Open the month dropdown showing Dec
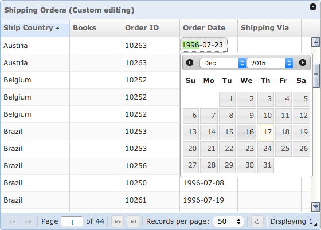Image resolution: width=321 pixels, height=230 pixels. (223, 63)
